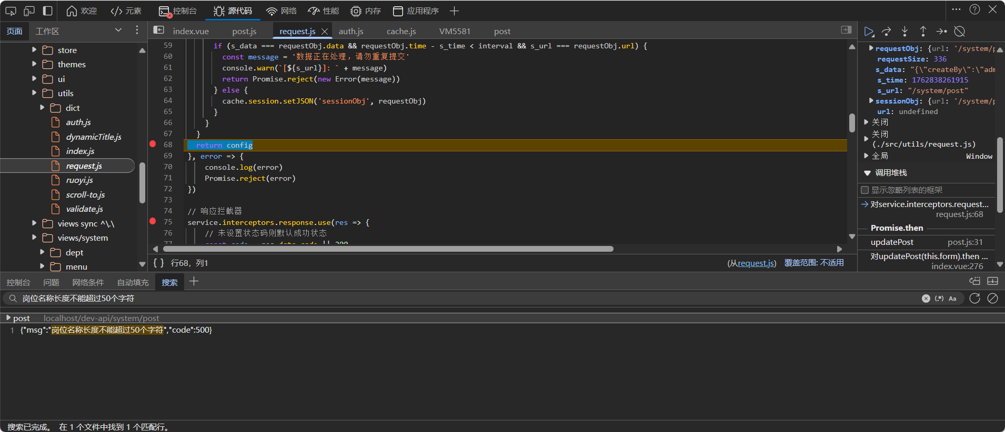Open ruoyi.js in file tree

[x=79, y=180]
